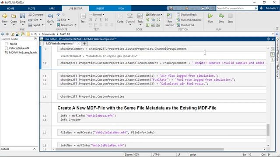
Task: Expand the Details panel
Action: [35, 149]
